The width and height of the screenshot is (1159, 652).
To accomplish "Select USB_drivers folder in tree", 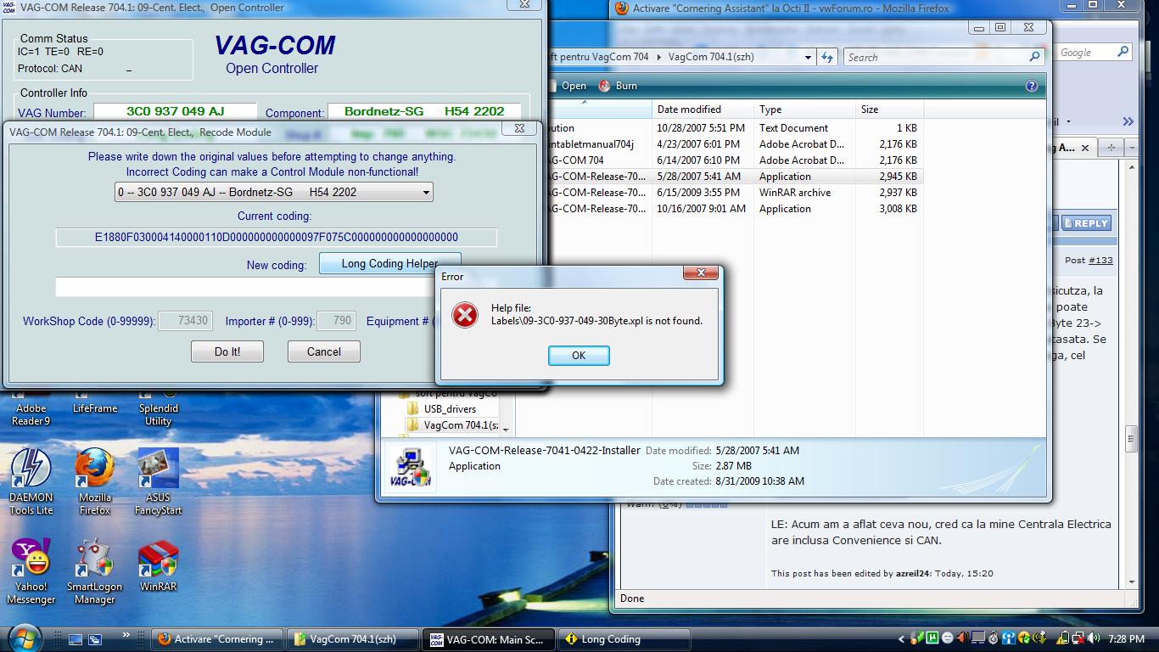I will [x=450, y=409].
